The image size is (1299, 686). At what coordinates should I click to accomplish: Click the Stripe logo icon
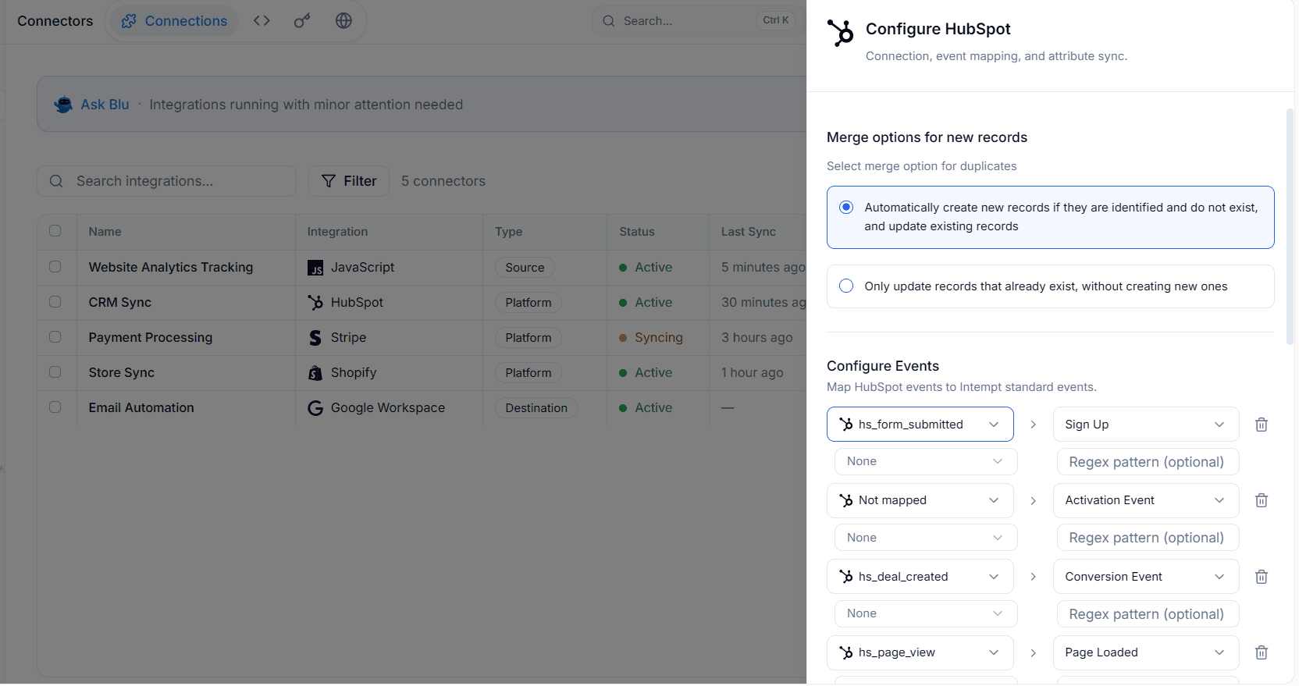(315, 338)
